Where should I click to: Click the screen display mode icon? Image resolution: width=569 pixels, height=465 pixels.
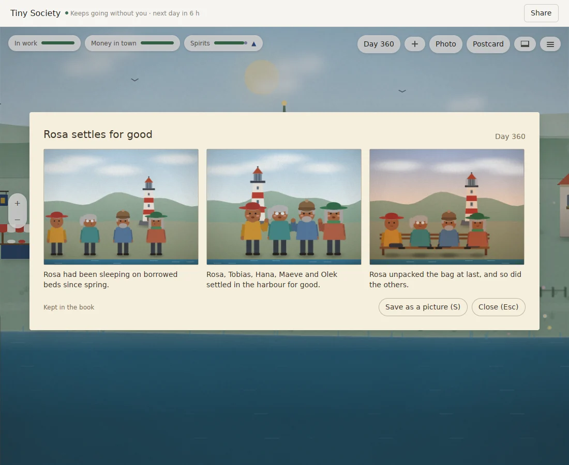tap(525, 44)
